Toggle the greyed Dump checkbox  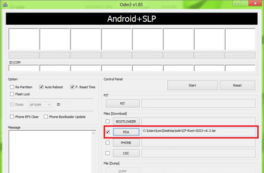click(x=12, y=104)
